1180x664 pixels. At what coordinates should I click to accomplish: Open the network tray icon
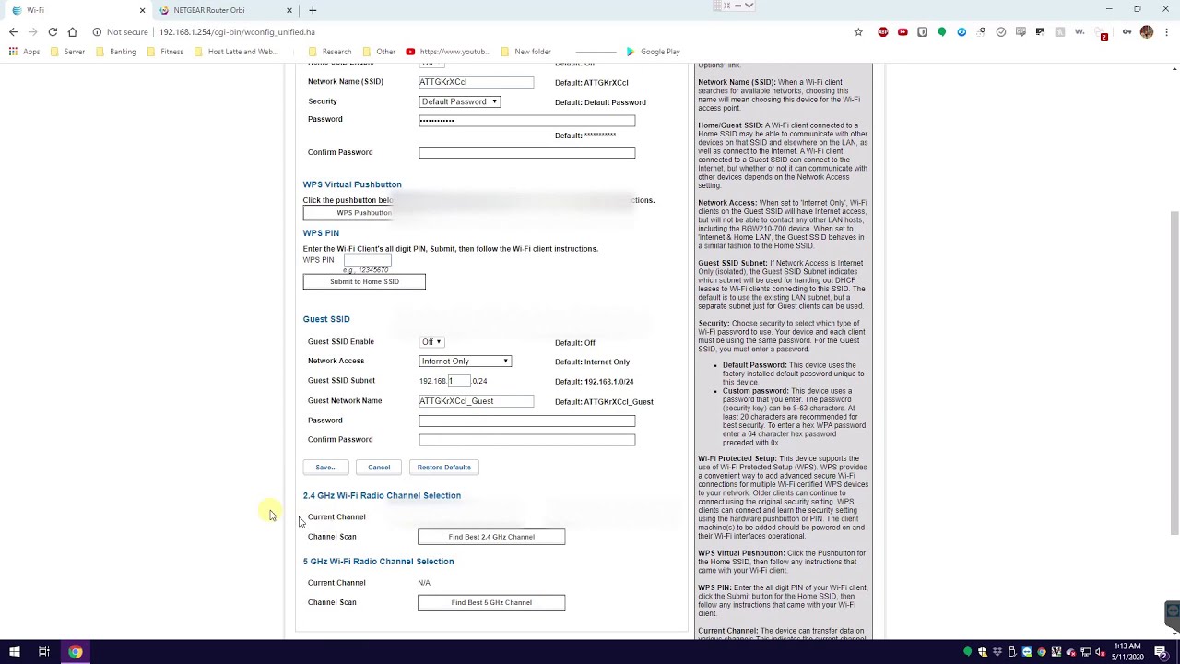[1086, 652]
